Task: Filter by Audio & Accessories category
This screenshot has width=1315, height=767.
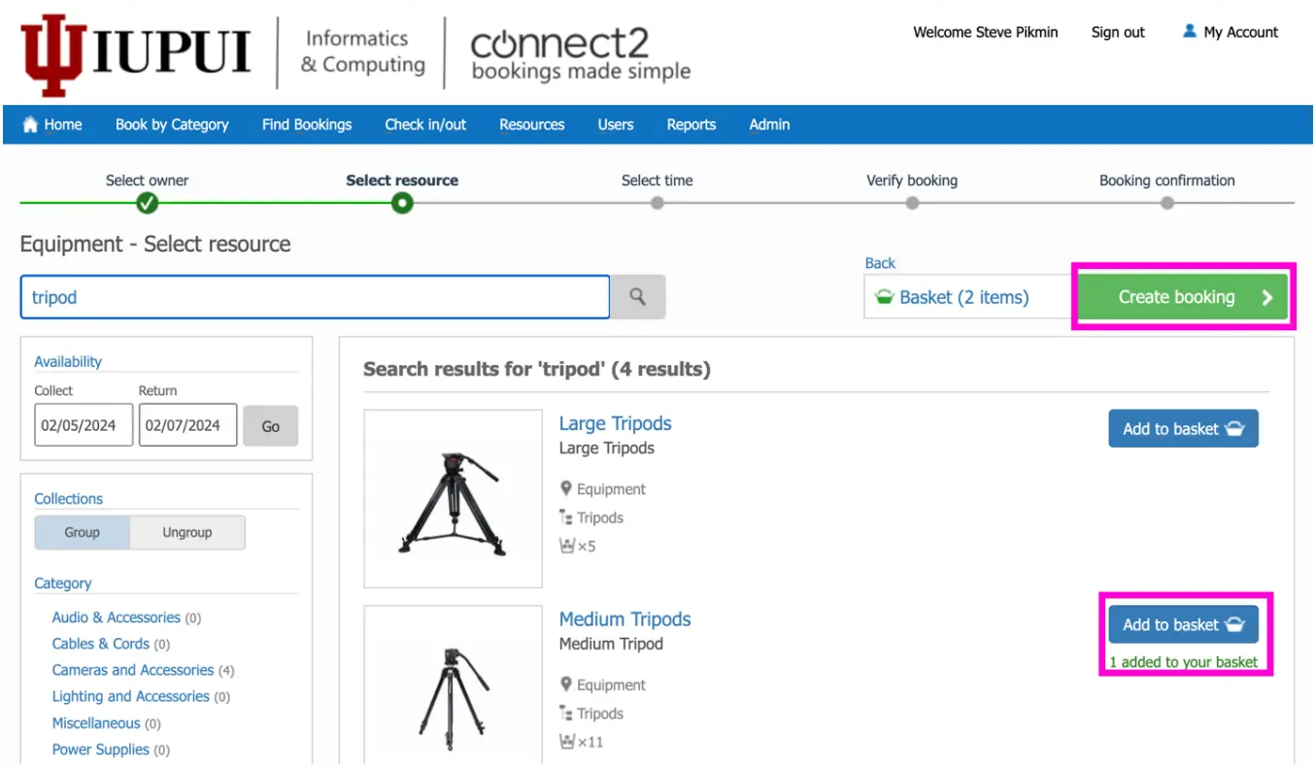Action: tap(117, 617)
